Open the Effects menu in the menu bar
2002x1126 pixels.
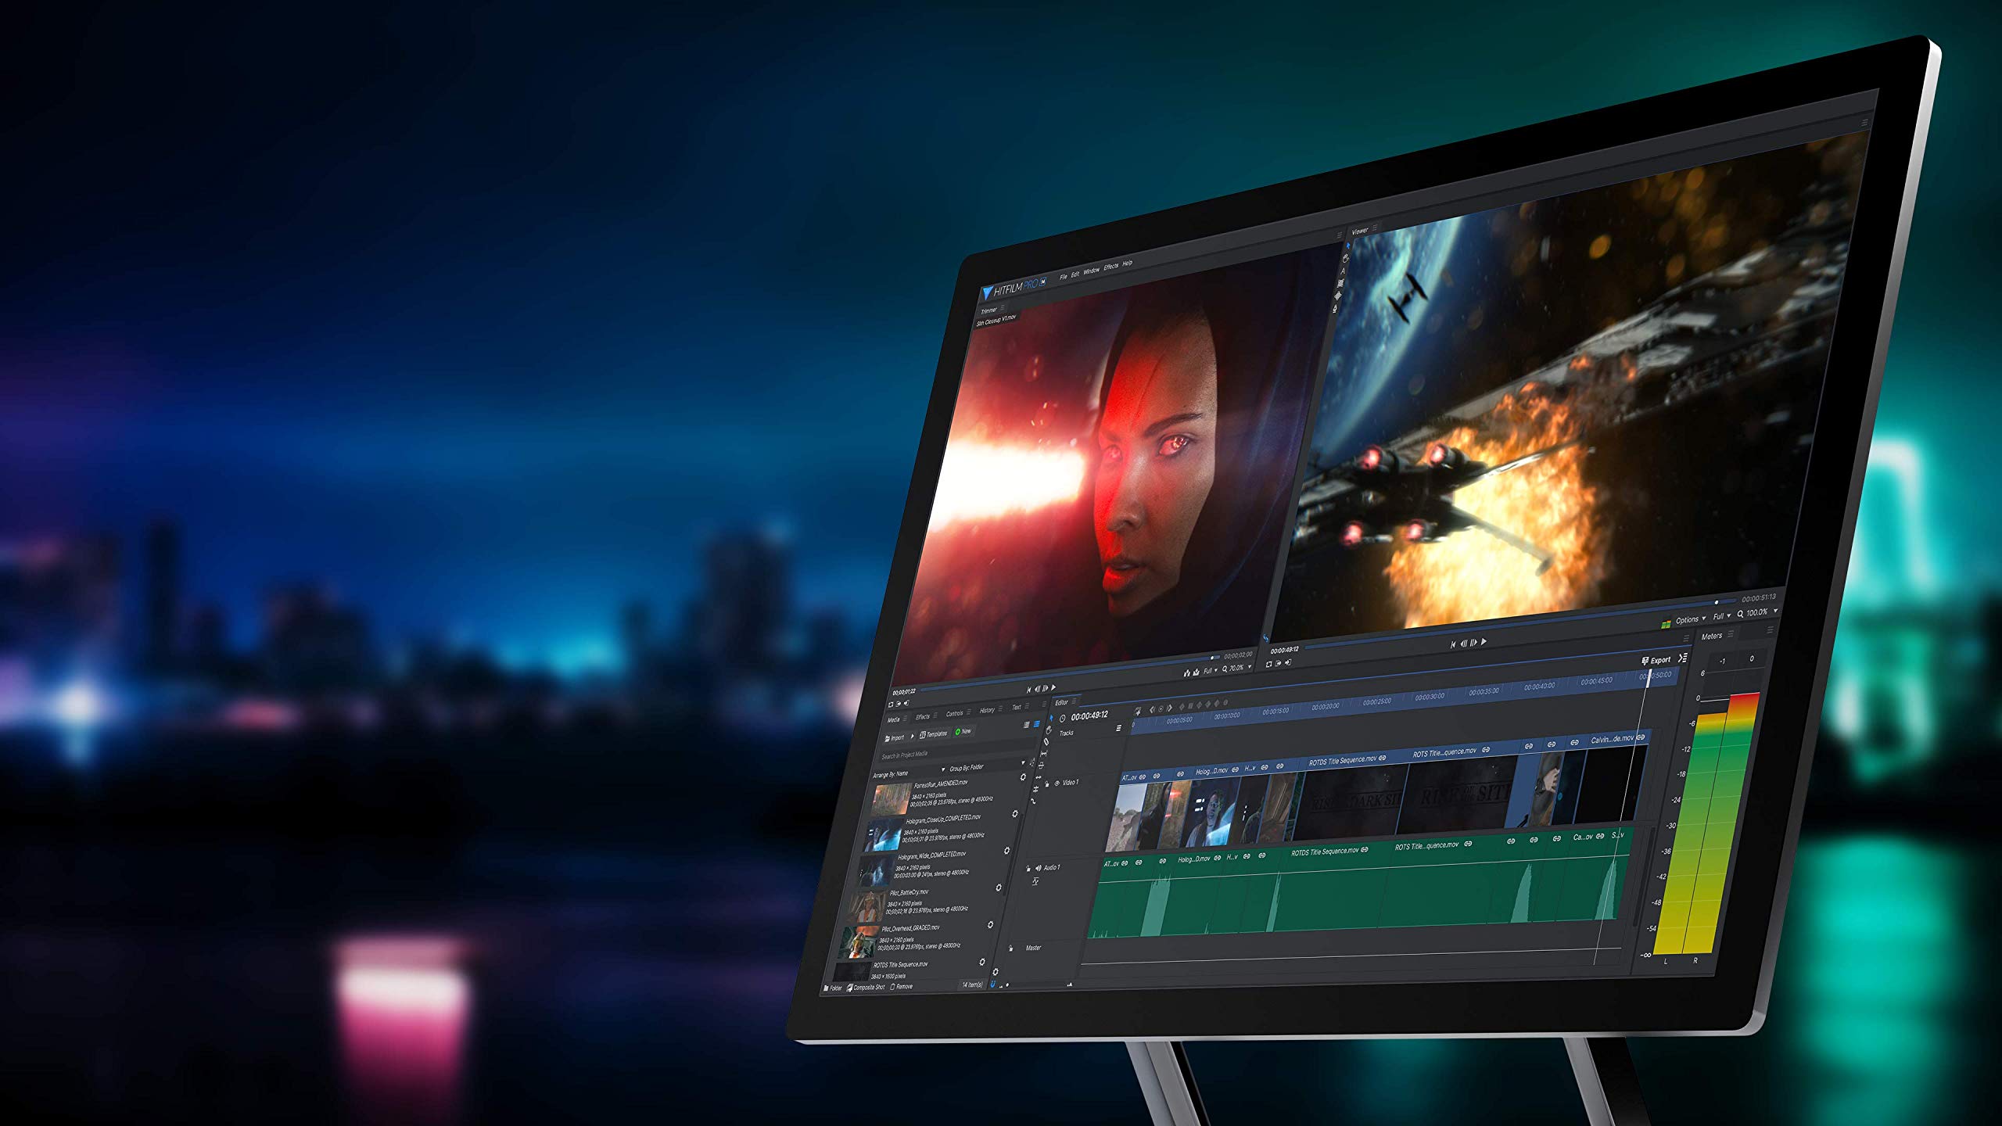tap(1112, 269)
